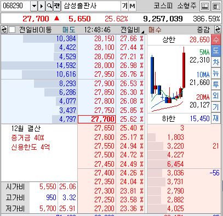Click the highlighted current price 27,700
223x216 pixels.
click(x=97, y=120)
